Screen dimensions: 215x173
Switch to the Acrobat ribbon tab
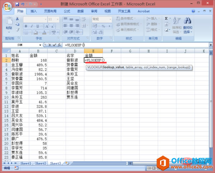point(144,11)
